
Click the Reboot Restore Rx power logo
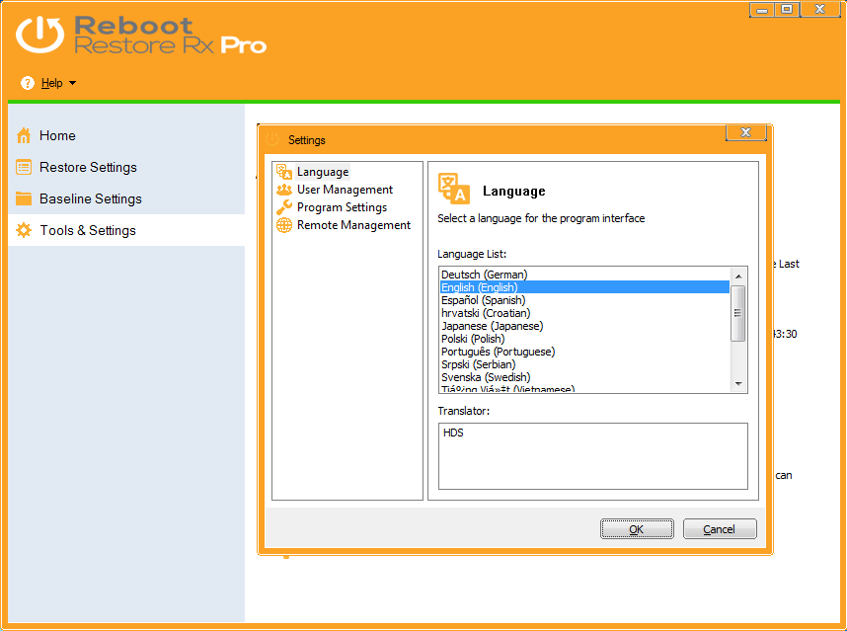click(x=39, y=36)
